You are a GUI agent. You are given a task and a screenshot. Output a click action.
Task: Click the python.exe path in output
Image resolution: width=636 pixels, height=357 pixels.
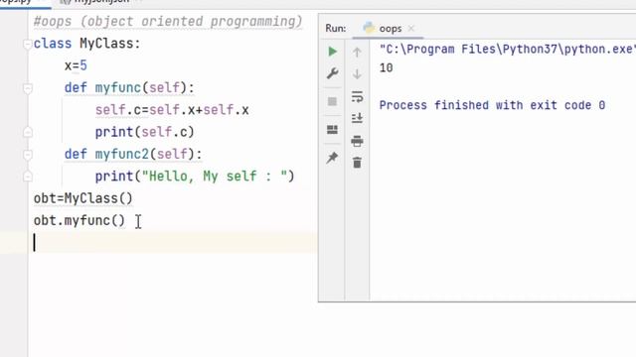point(507,50)
